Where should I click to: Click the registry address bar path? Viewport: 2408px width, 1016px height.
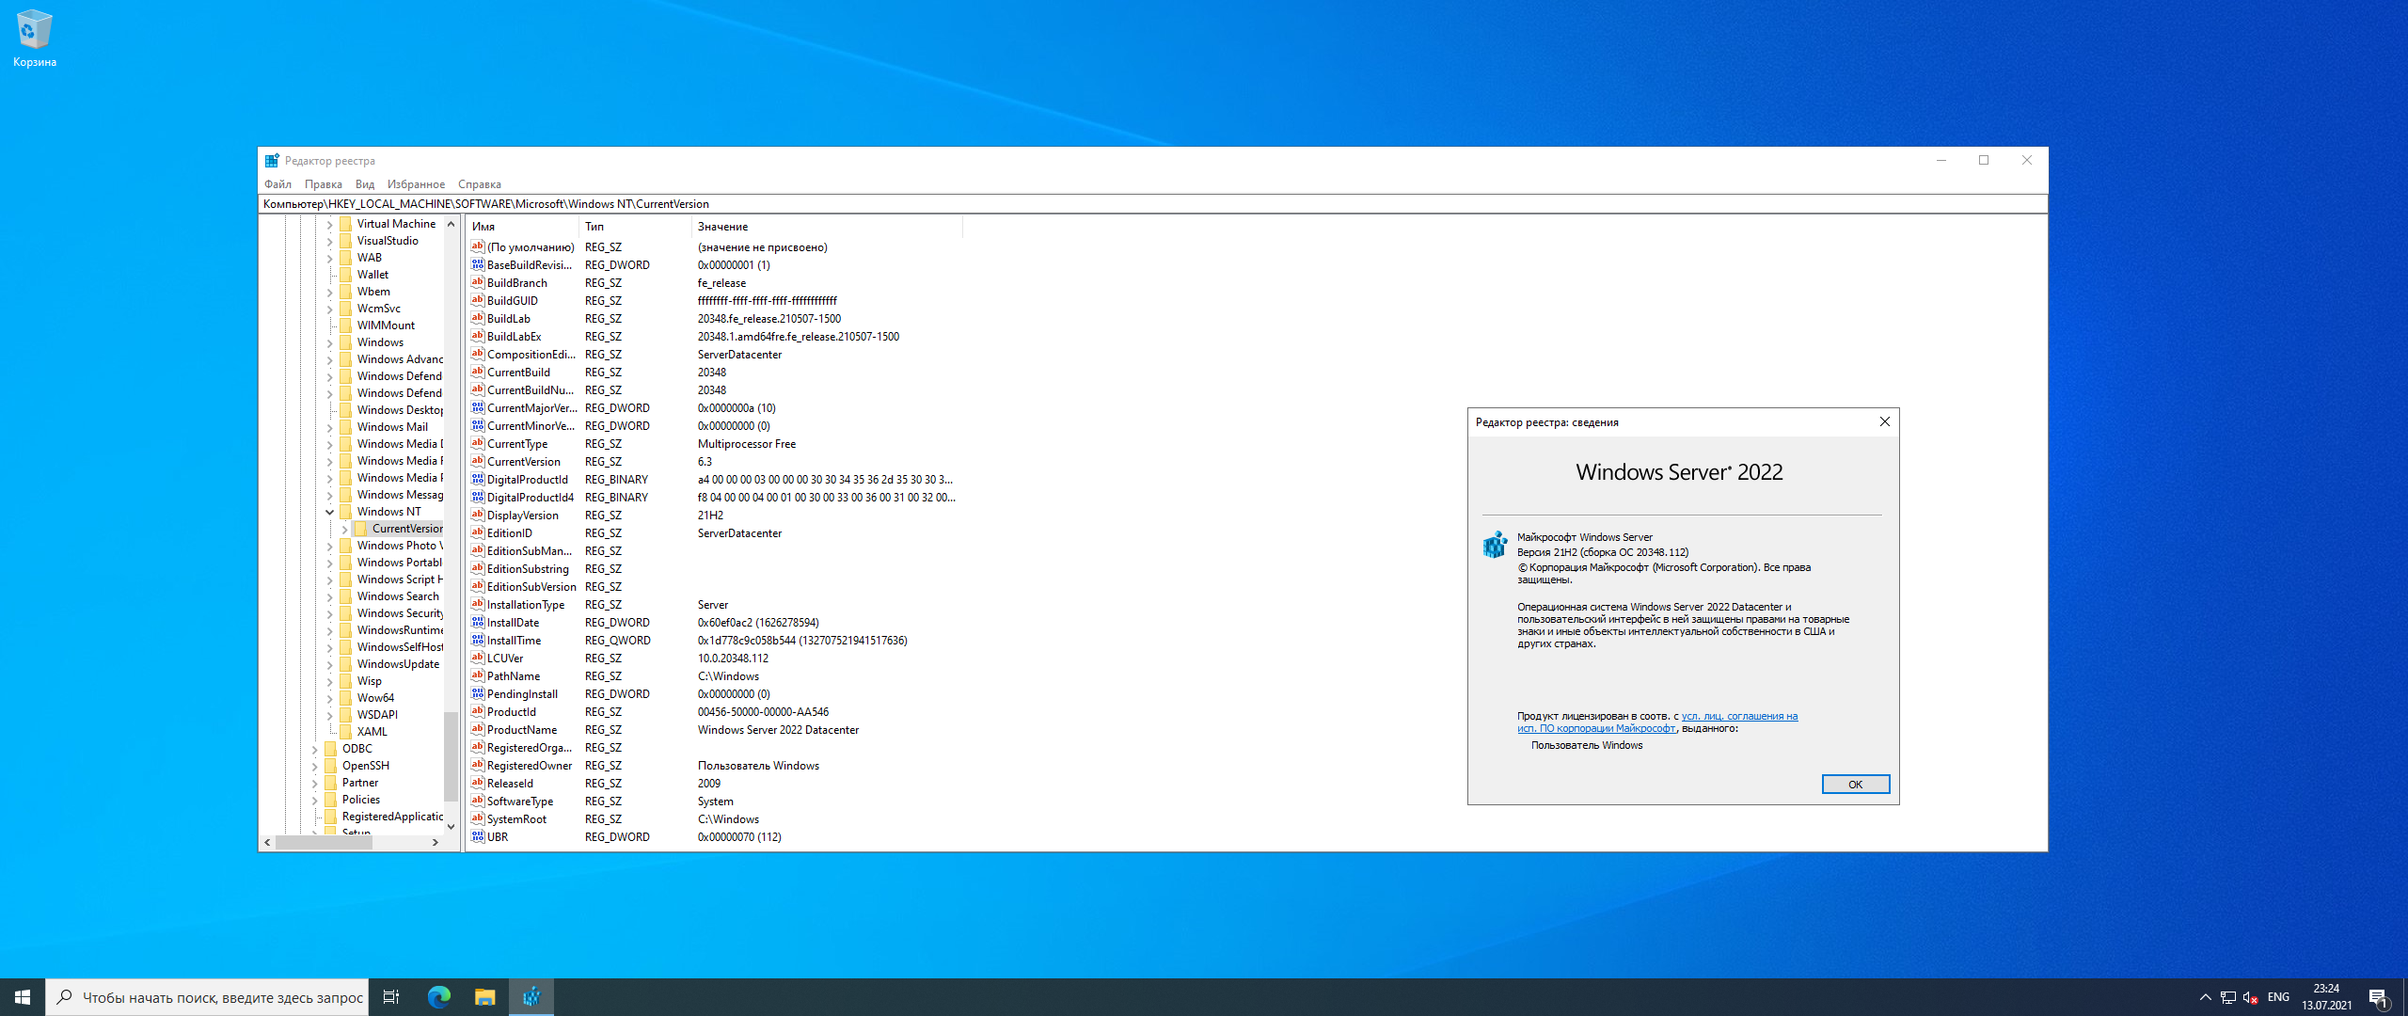pyautogui.click(x=1152, y=204)
